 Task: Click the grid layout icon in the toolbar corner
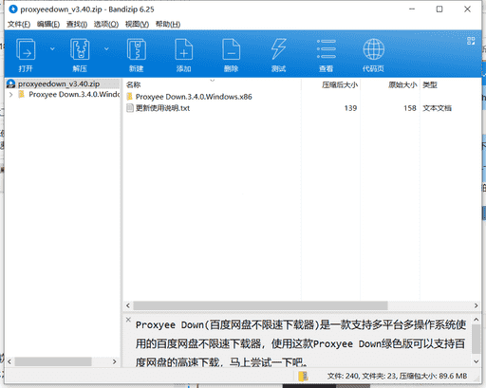pyautogui.click(x=471, y=41)
